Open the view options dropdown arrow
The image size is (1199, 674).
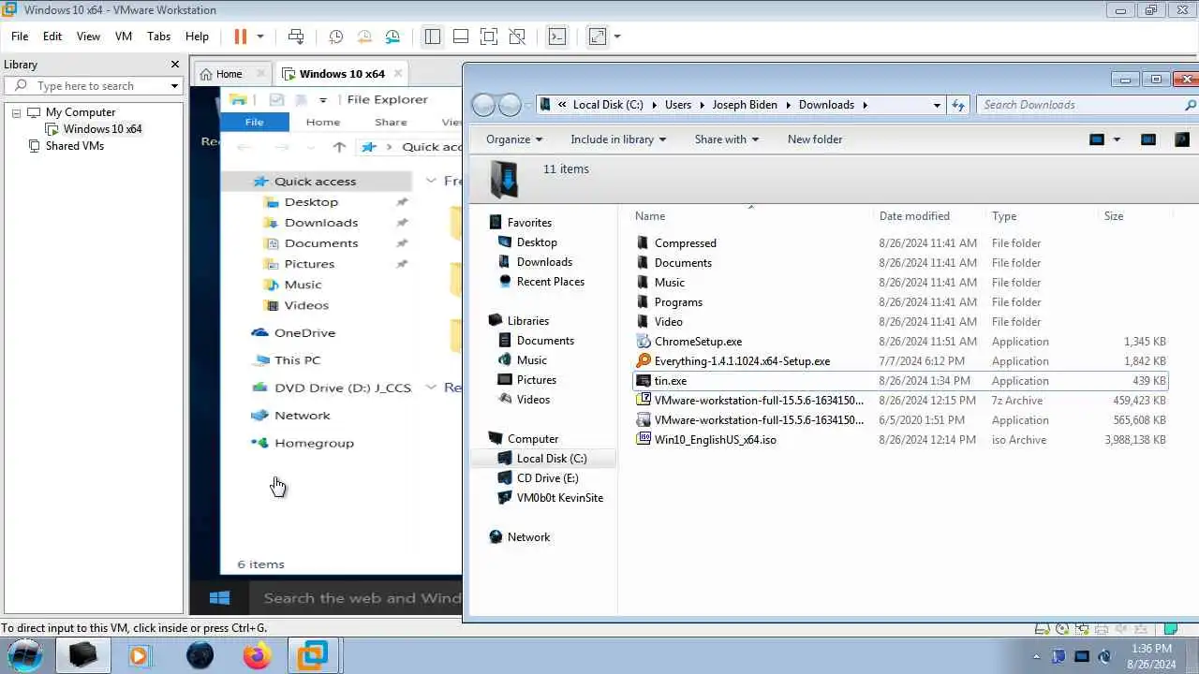tap(1116, 139)
